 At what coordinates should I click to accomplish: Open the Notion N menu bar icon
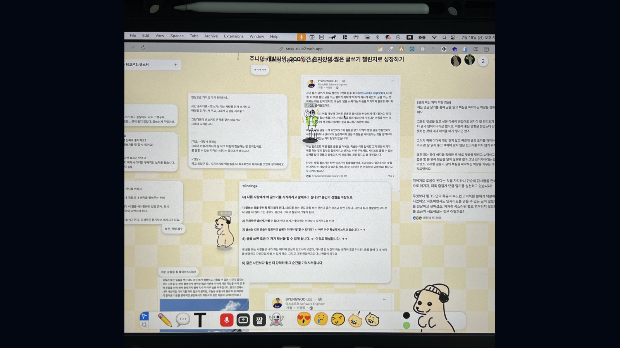tap(321, 37)
